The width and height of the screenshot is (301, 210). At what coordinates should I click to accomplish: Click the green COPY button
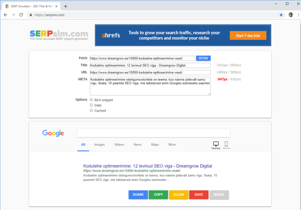point(158,195)
